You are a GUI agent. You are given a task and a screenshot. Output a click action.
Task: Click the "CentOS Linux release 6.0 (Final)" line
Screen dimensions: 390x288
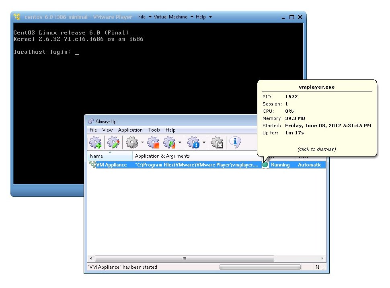point(72,32)
